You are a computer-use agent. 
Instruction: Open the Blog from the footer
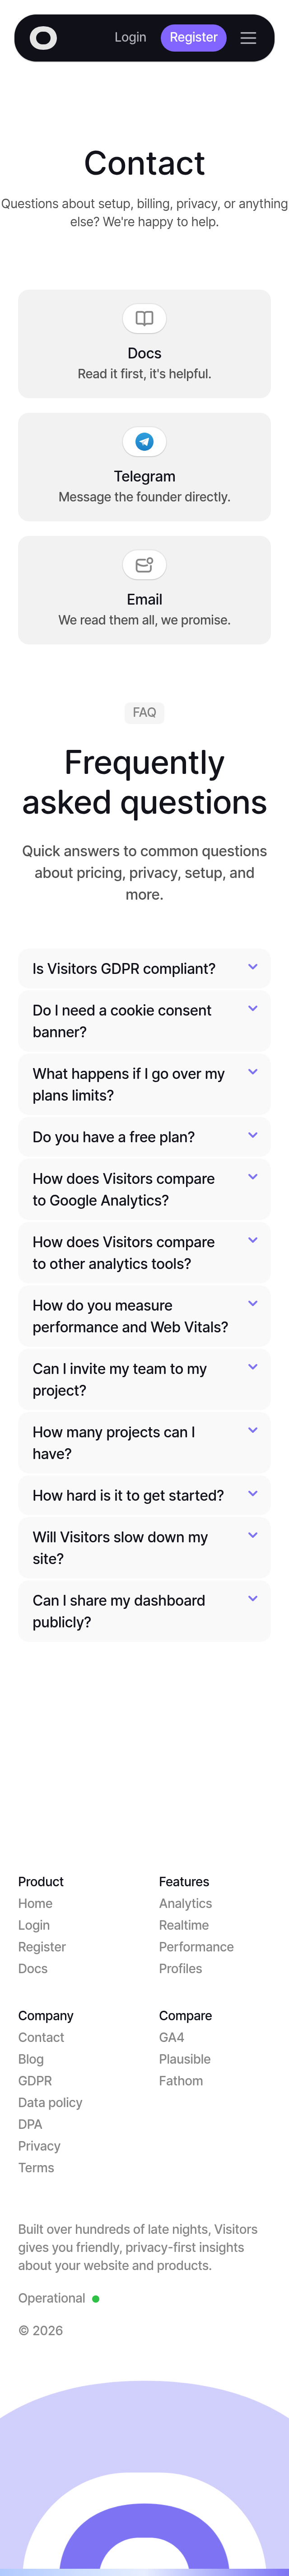[31, 2059]
